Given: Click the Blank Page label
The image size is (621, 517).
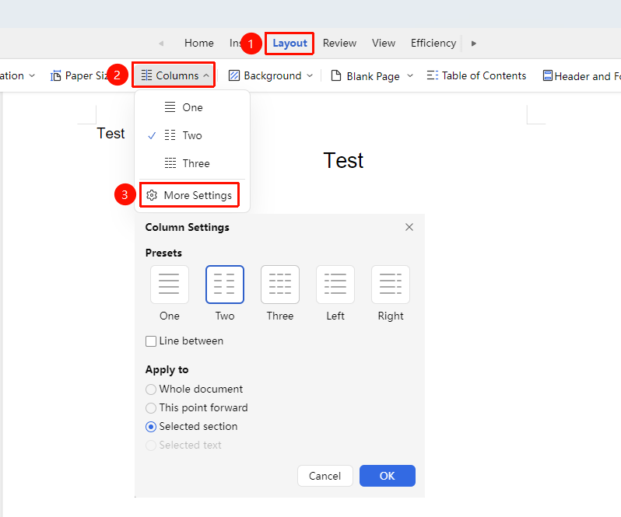Looking at the screenshot, I should (x=373, y=76).
